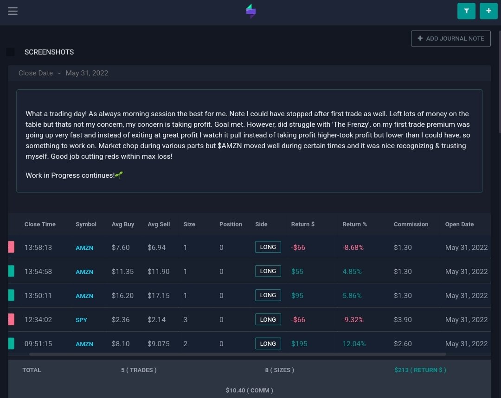The height and width of the screenshot is (398, 501).
Task: Click green status marker of 13:50:11 trade
Action: [11, 295]
